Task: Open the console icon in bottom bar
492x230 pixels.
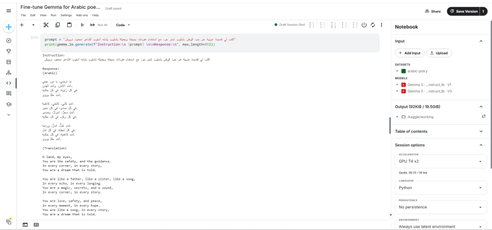Action: (x=25, y=225)
